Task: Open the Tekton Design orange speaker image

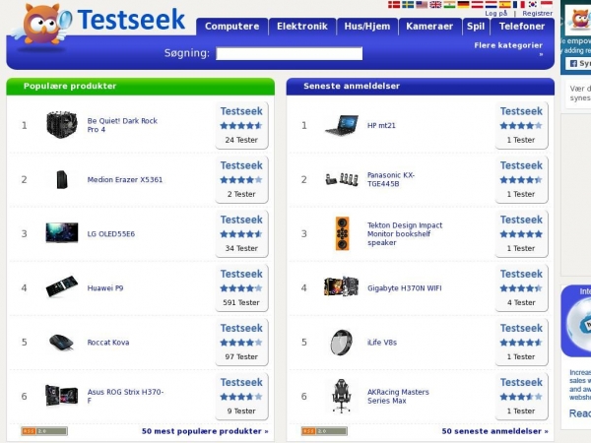Action: coord(342,233)
